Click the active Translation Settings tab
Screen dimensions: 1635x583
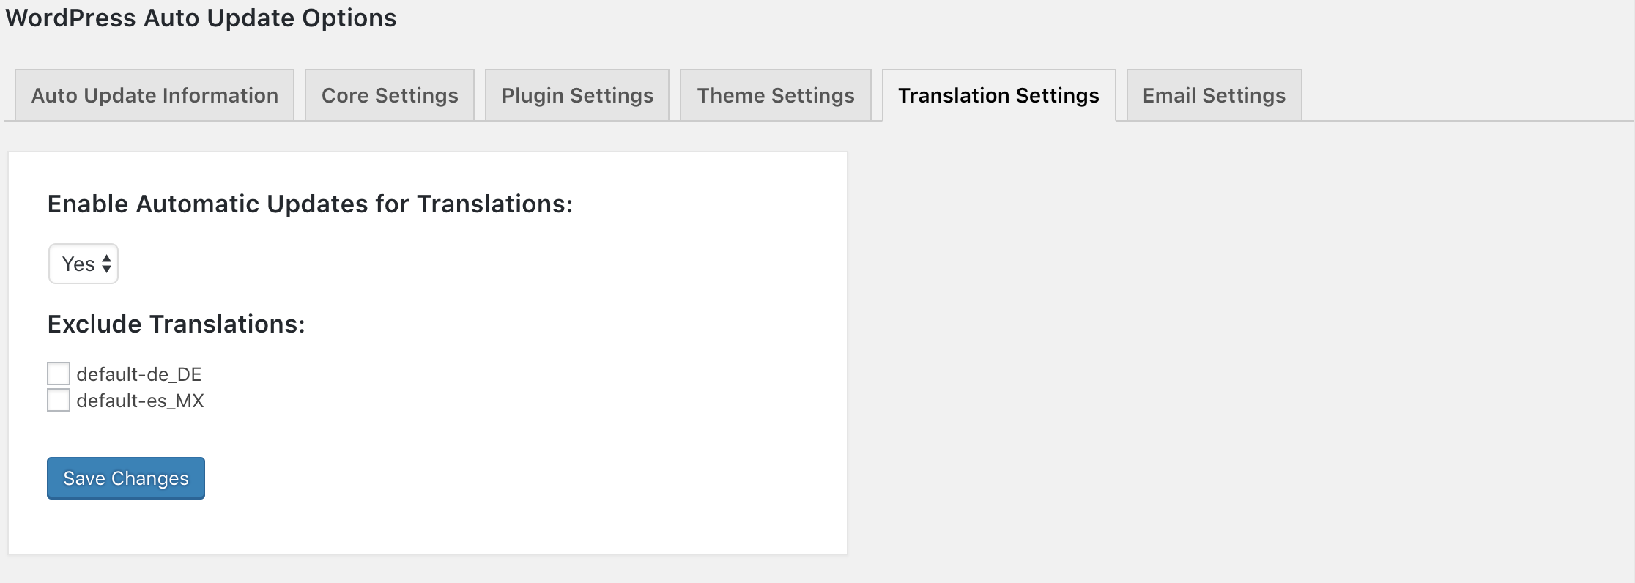tap(999, 95)
